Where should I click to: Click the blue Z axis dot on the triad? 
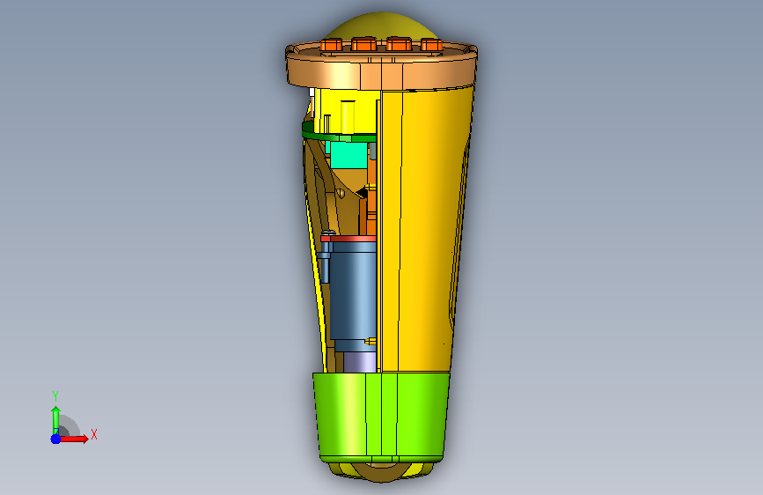tap(56, 439)
